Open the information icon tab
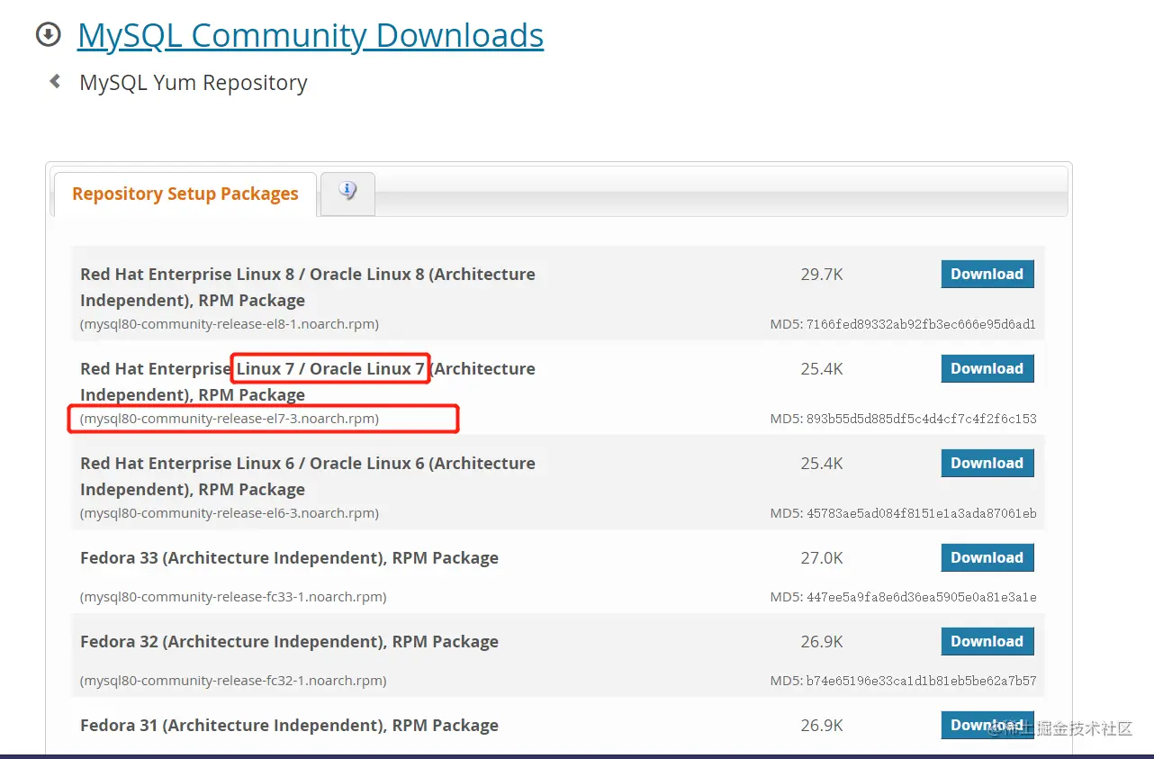 tap(347, 192)
